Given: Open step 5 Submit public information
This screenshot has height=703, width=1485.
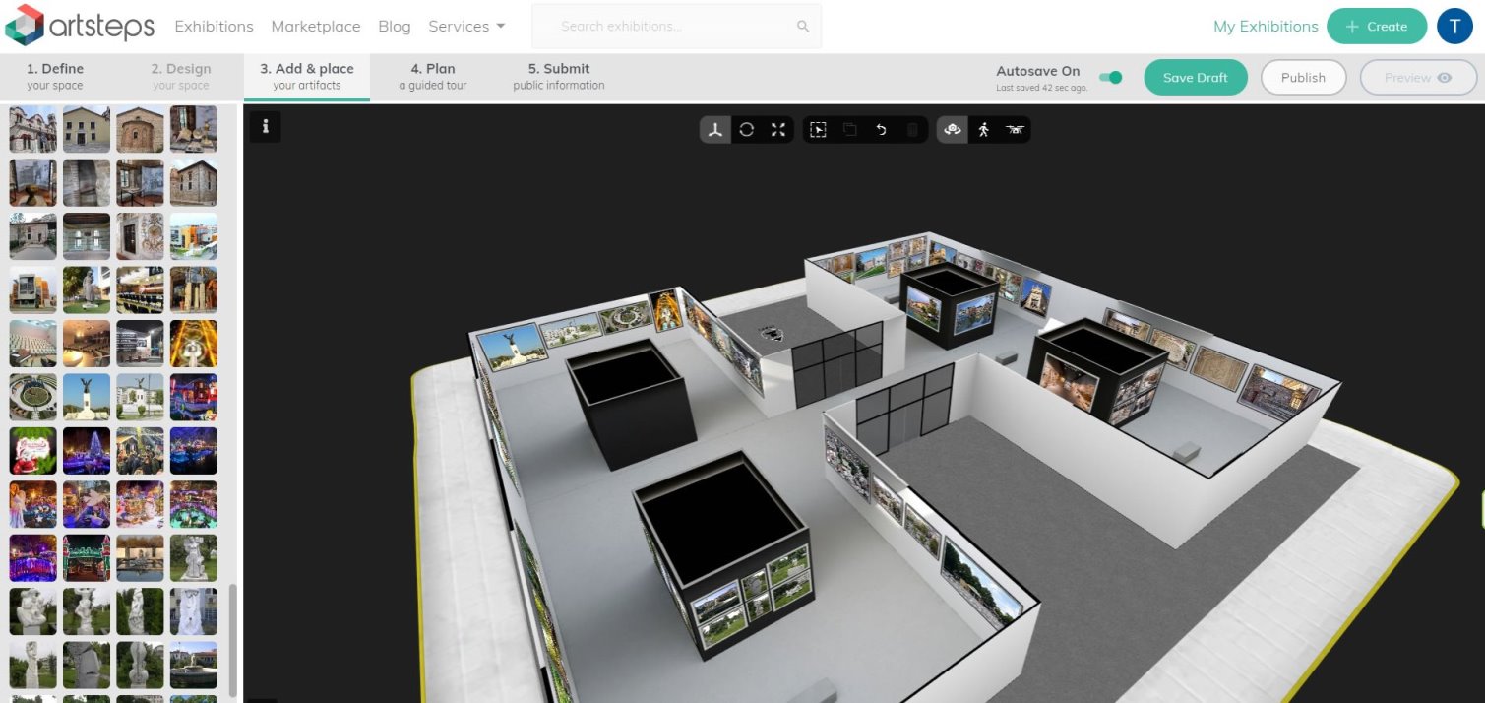Looking at the screenshot, I should [559, 77].
